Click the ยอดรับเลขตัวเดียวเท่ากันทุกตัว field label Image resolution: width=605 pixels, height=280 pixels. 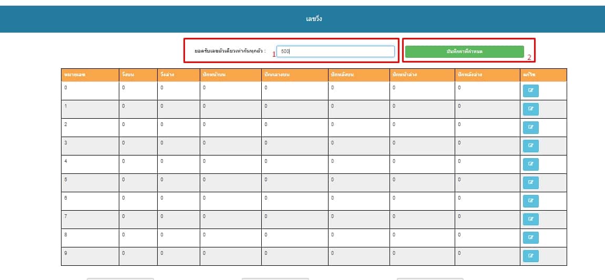[x=230, y=52]
